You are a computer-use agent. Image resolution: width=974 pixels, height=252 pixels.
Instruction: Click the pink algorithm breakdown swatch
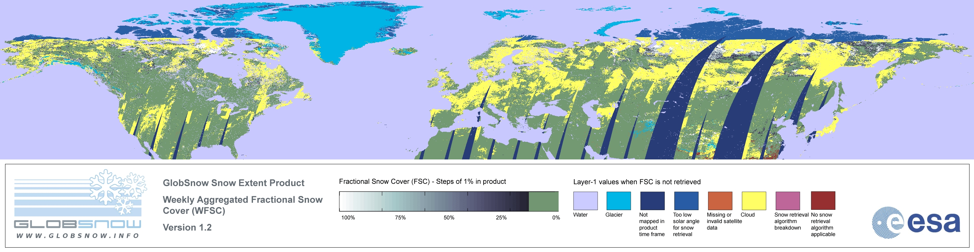click(x=788, y=201)
